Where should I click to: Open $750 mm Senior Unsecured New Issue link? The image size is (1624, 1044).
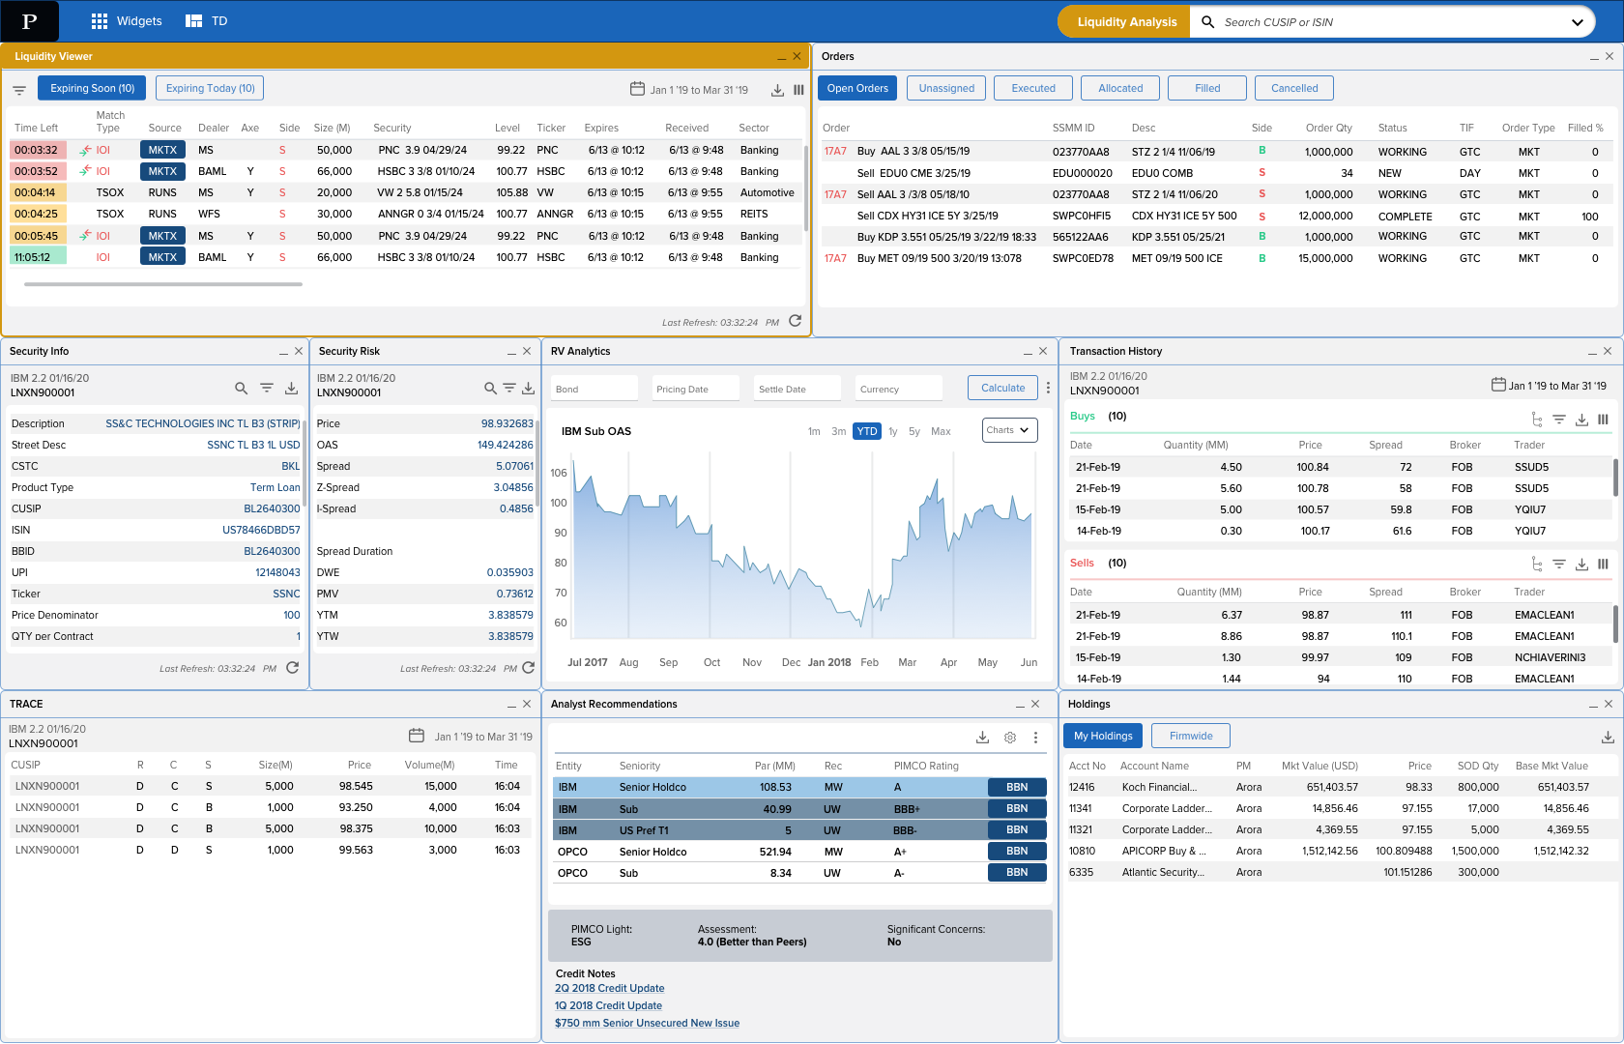pyautogui.click(x=647, y=1023)
